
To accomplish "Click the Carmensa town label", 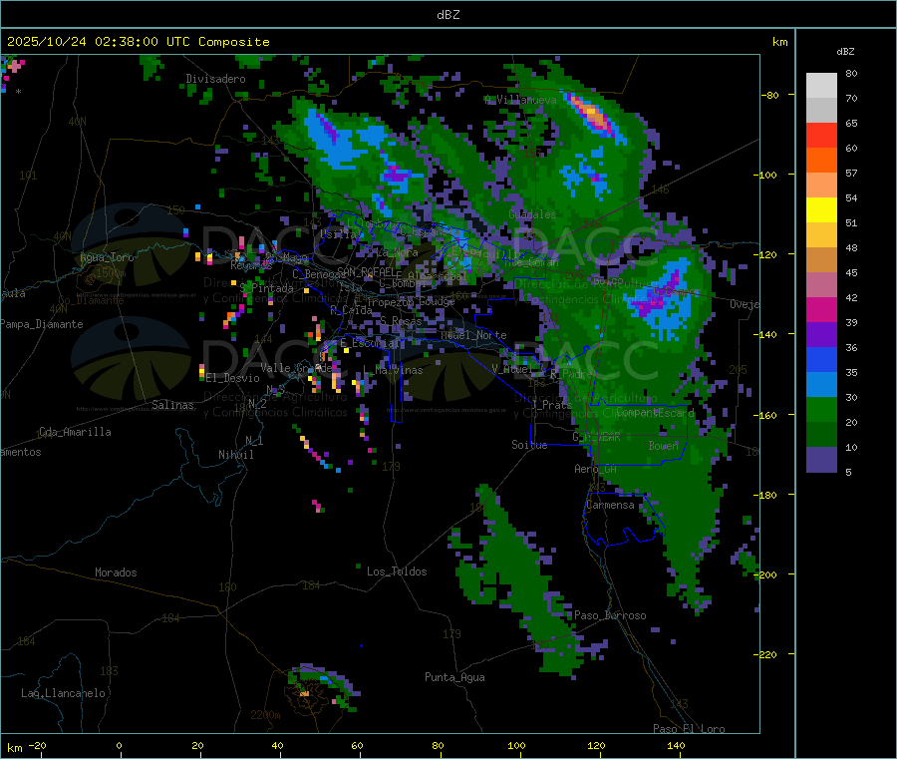I will [x=610, y=505].
